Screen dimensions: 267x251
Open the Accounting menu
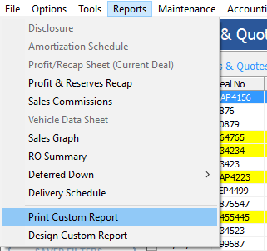(x=247, y=9)
